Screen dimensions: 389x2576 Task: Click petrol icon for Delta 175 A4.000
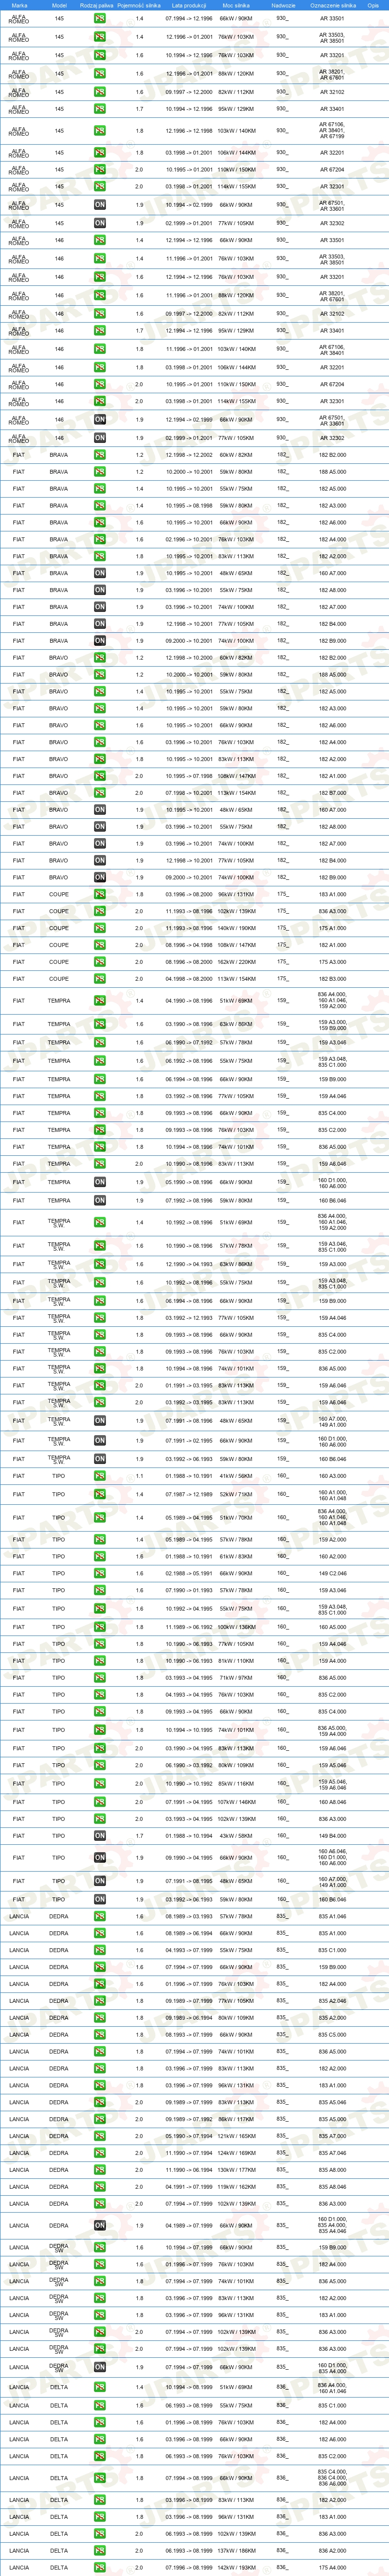click(100, 2567)
